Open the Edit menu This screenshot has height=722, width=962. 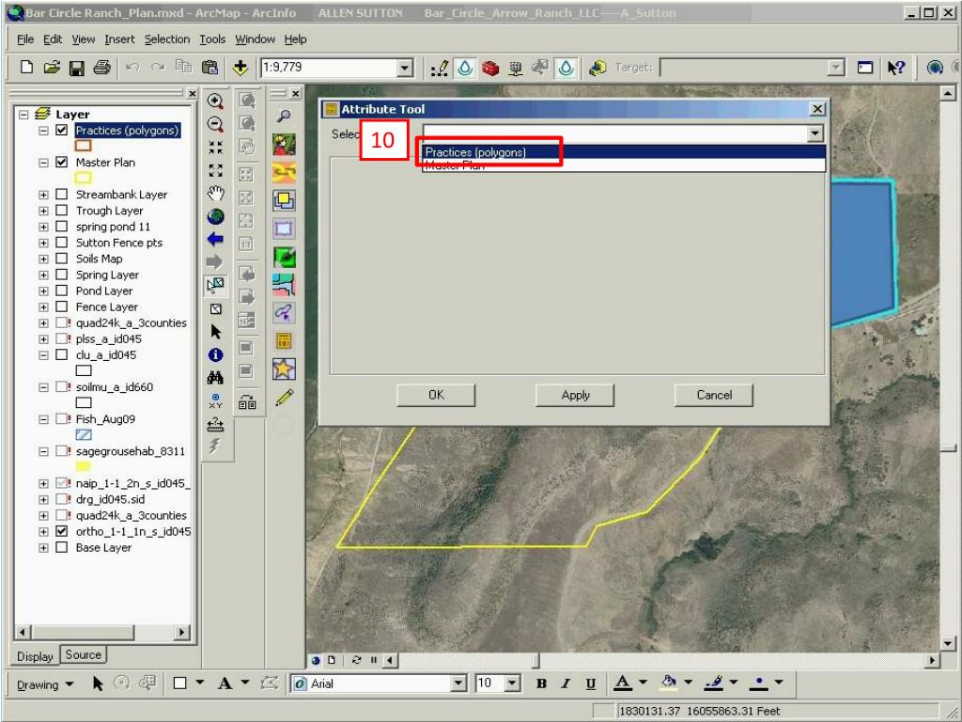point(53,39)
